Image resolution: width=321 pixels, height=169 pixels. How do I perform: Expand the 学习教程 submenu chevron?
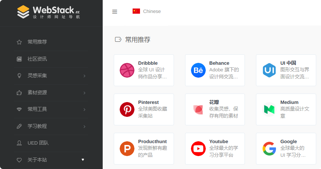84,126
